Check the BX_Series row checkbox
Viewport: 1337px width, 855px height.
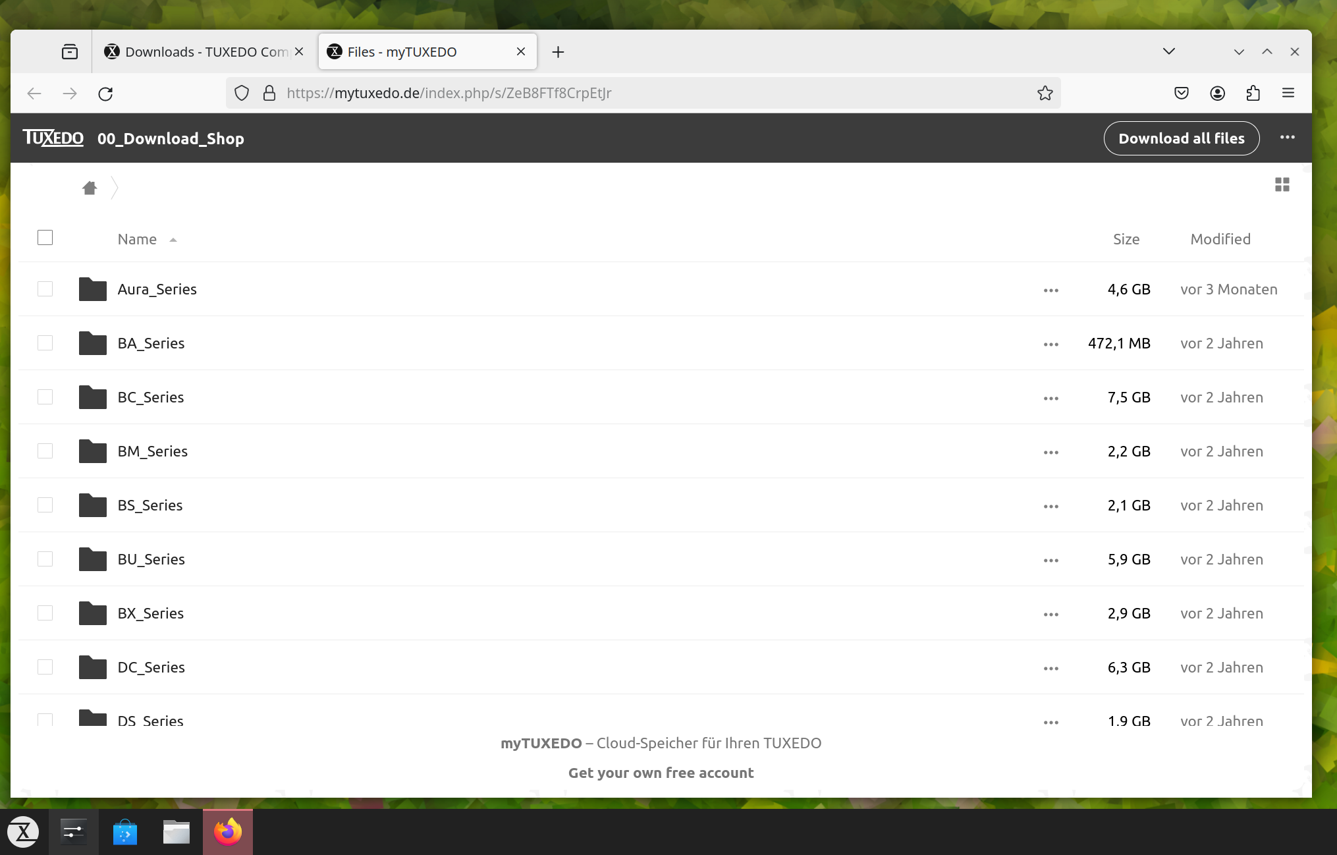pyautogui.click(x=45, y=613)
